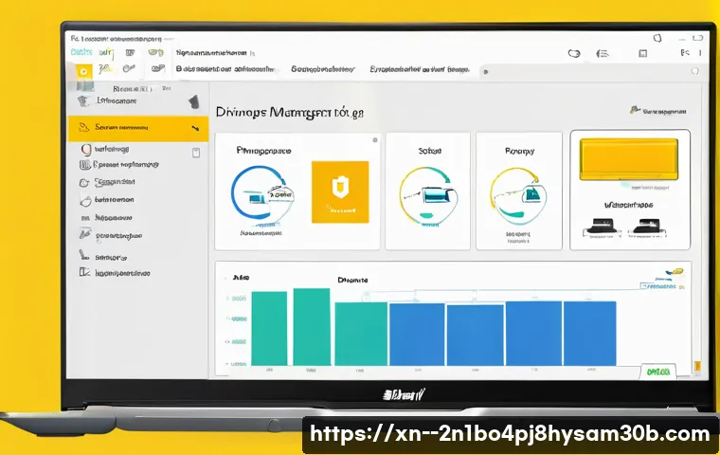Screen dimensions: 720x455
Task: Expand the dark arrow beside the first sidebar item
Action: [192, 100]
